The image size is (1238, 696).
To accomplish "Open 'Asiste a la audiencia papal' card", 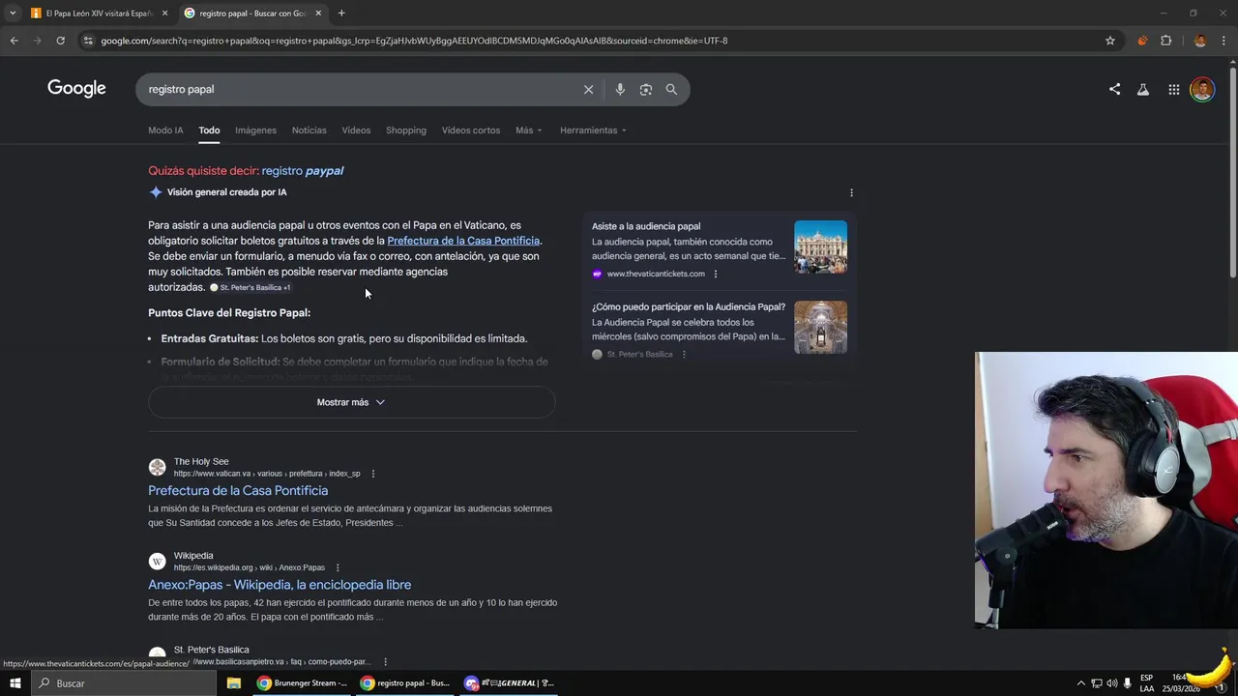I will point(646,226).
